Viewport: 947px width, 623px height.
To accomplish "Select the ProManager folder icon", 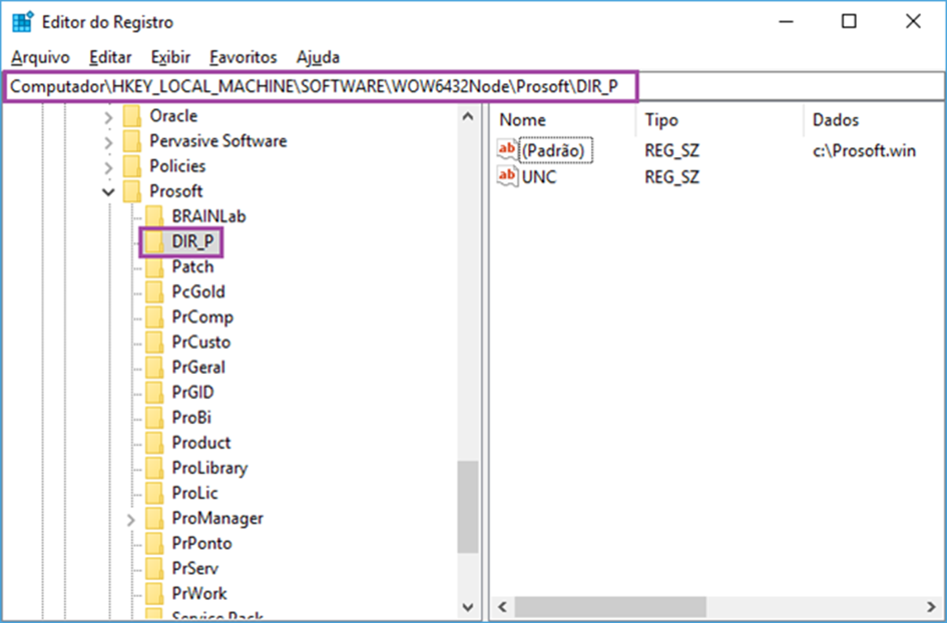I will [154, 518].
